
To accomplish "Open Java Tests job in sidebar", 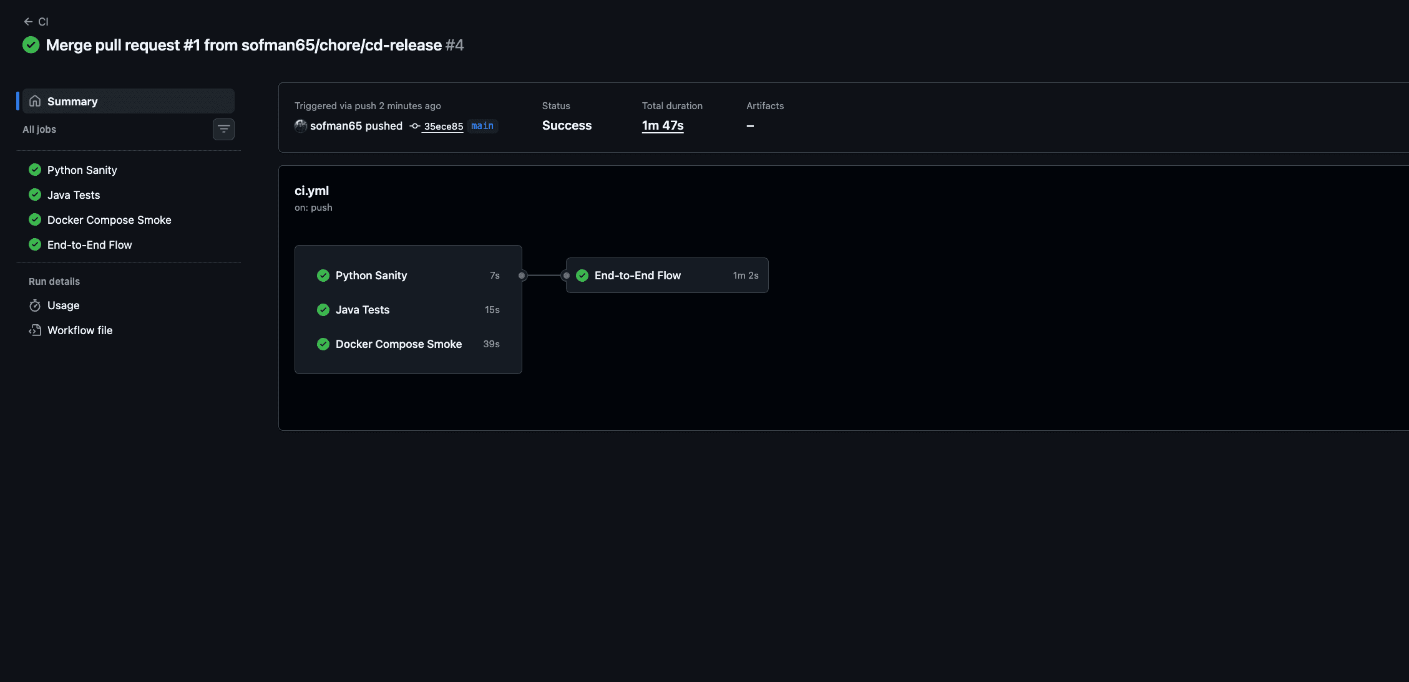I will (74, 195).
